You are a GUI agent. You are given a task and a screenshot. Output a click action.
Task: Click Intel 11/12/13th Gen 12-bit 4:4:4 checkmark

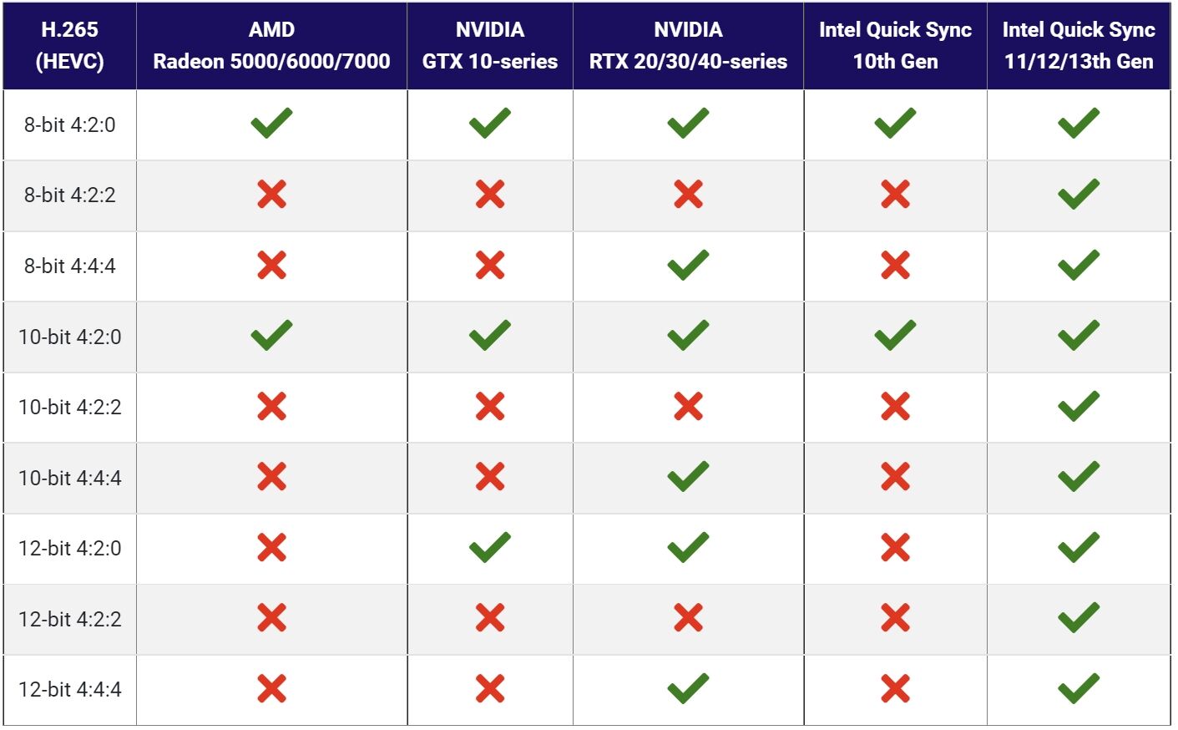pos(1079,689)
